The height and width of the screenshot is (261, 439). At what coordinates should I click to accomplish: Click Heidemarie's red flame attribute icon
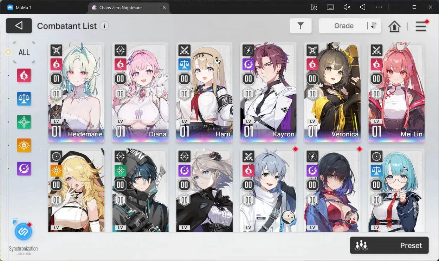(x=56, y=64)
